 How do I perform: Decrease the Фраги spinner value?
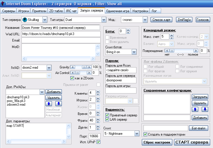pos(98,121)
